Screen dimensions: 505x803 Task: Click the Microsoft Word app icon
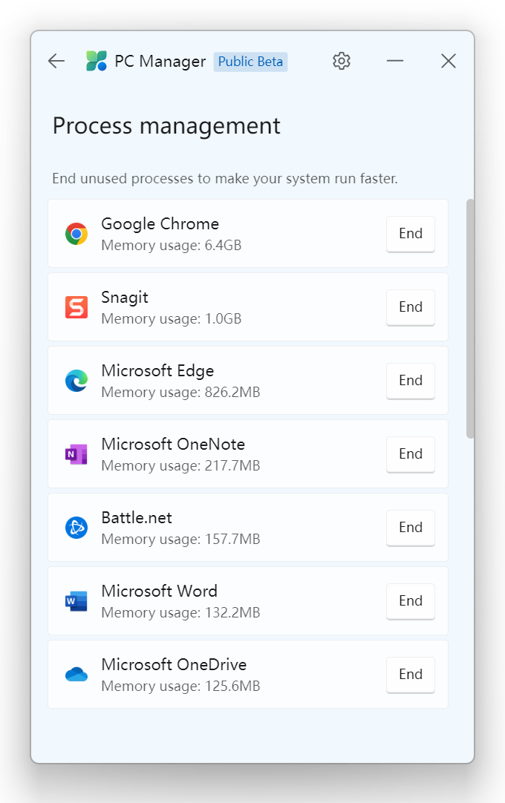click(x=76, y=601)
